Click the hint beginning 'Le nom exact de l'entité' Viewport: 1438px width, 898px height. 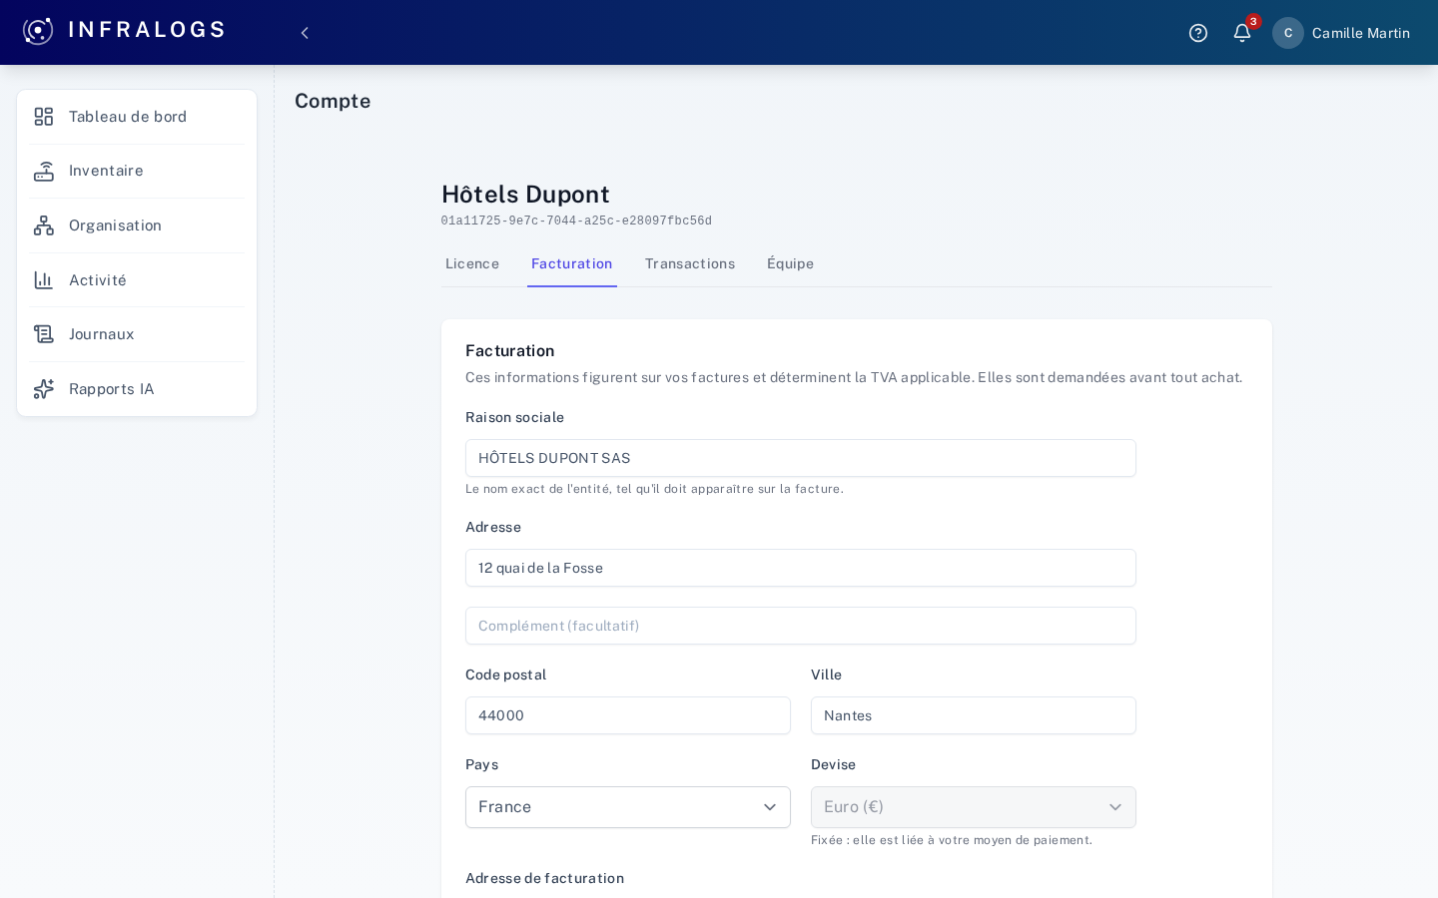point(654,489)
